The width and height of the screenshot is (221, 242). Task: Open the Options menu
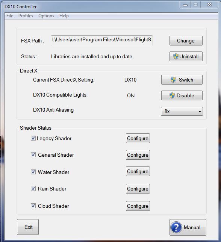tap(46, 16)
